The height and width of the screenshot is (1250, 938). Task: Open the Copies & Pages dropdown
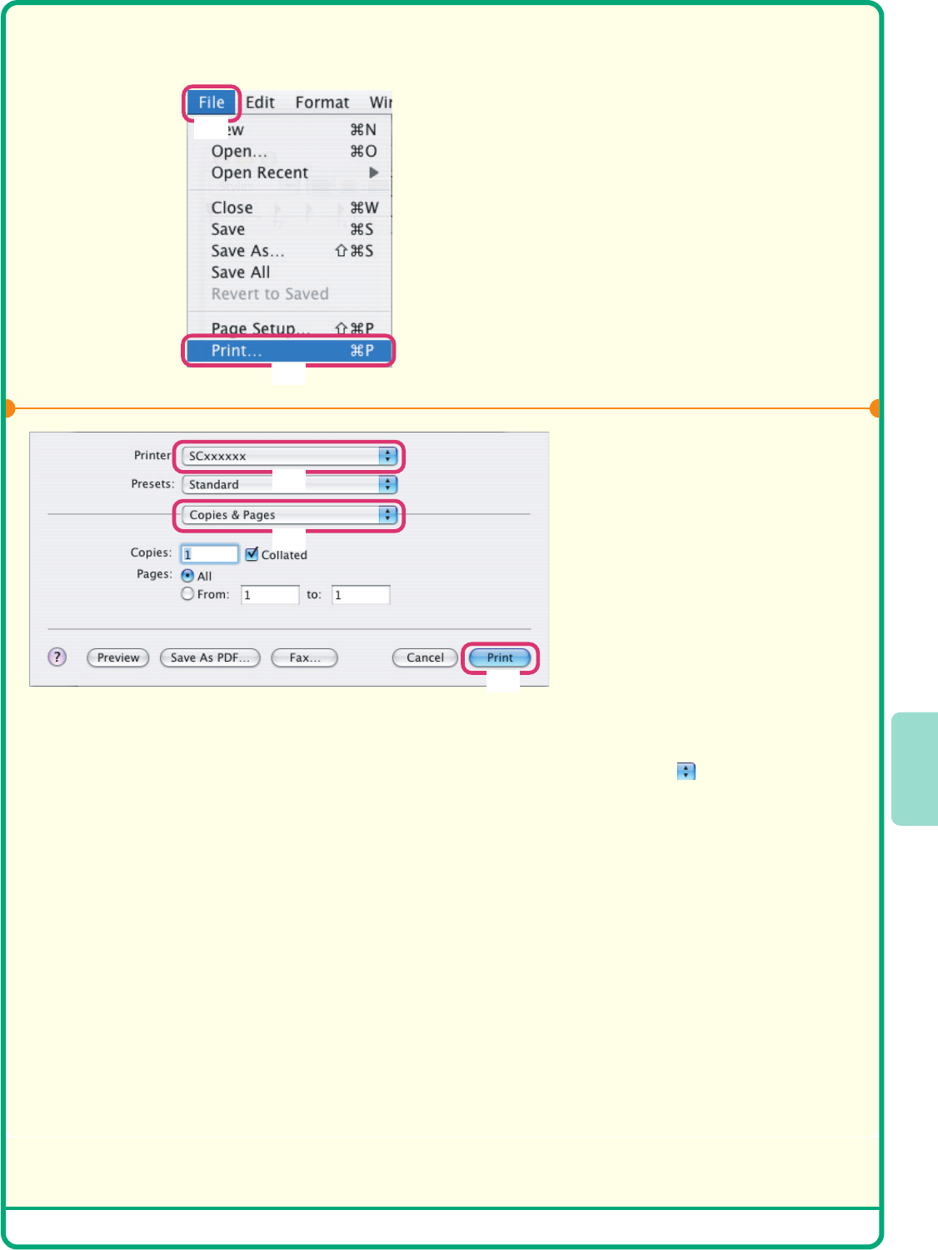tap(288, 515)
